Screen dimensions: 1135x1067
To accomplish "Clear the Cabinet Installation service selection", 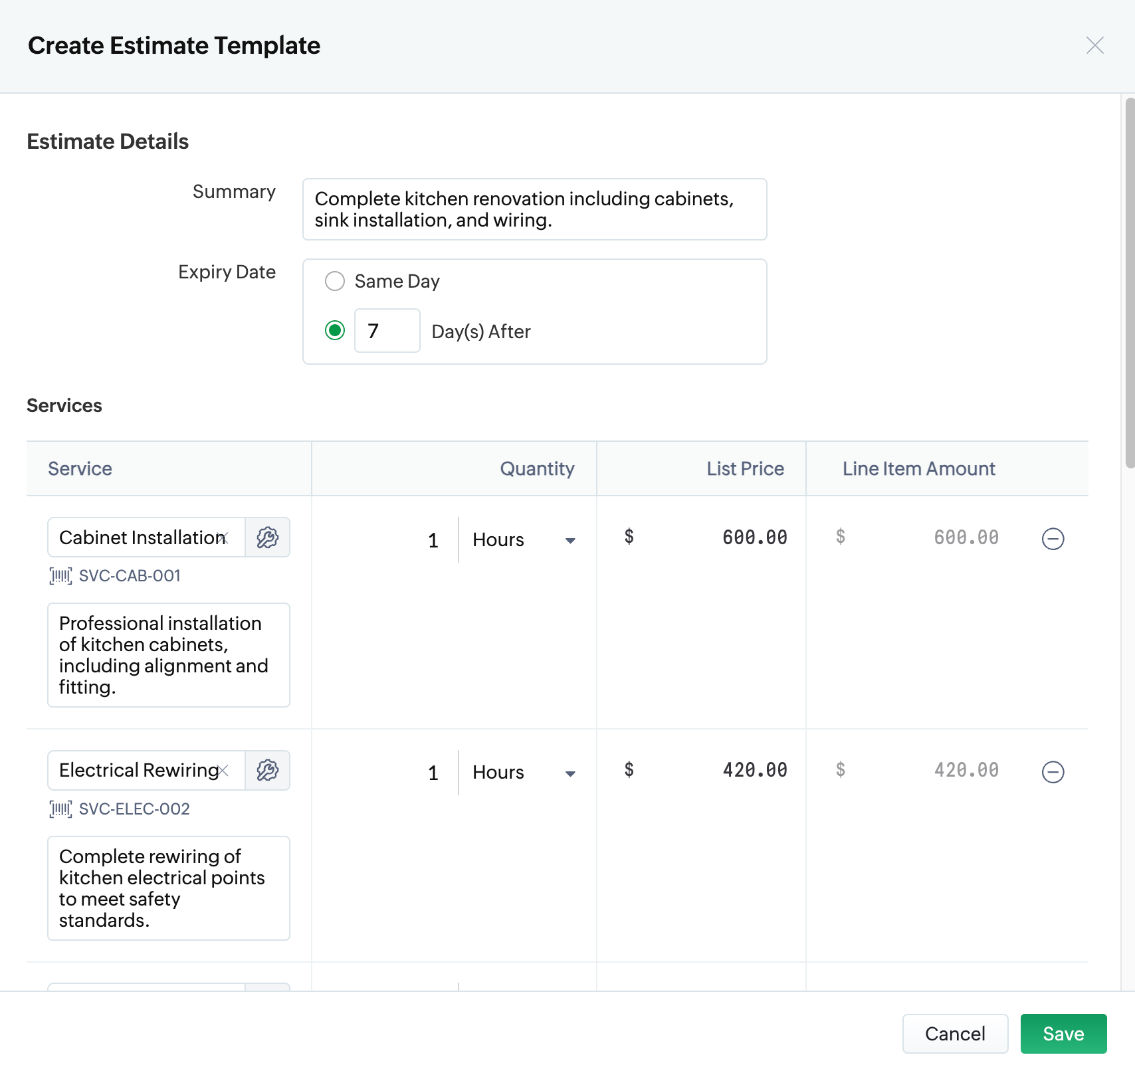I will click(x=223, y=537).
